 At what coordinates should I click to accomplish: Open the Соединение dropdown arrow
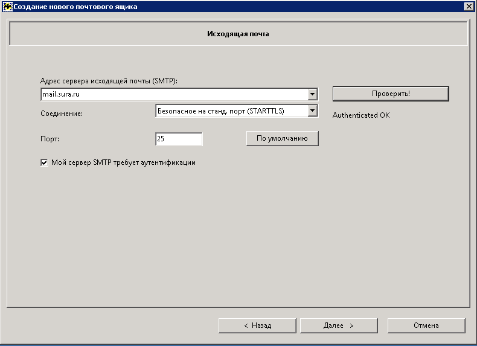click(x=312, y=111)
